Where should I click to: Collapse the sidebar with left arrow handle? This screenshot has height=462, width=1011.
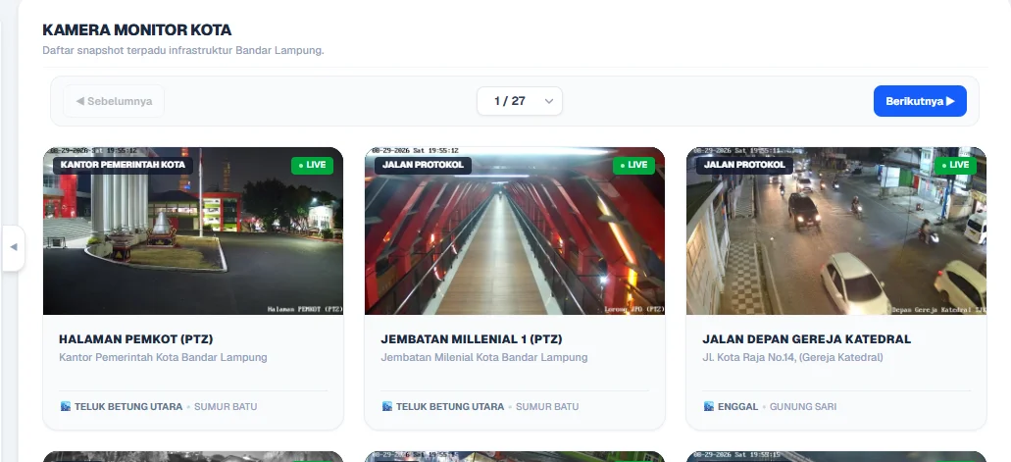click(13, 247)
